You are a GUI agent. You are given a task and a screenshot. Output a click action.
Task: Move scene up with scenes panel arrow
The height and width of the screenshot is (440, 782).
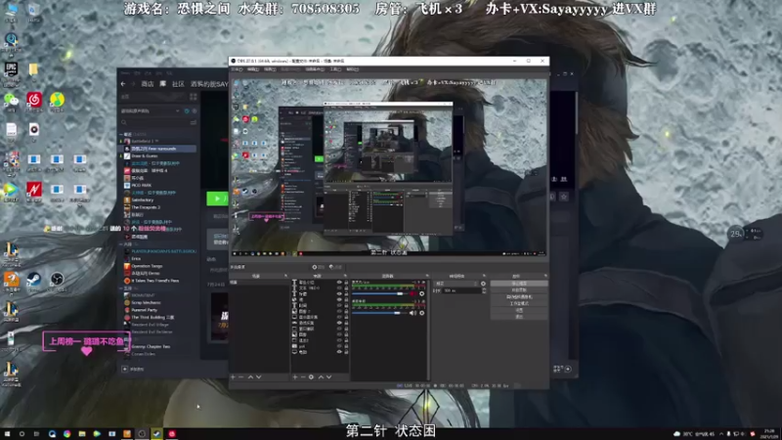[x=250, y=376]
